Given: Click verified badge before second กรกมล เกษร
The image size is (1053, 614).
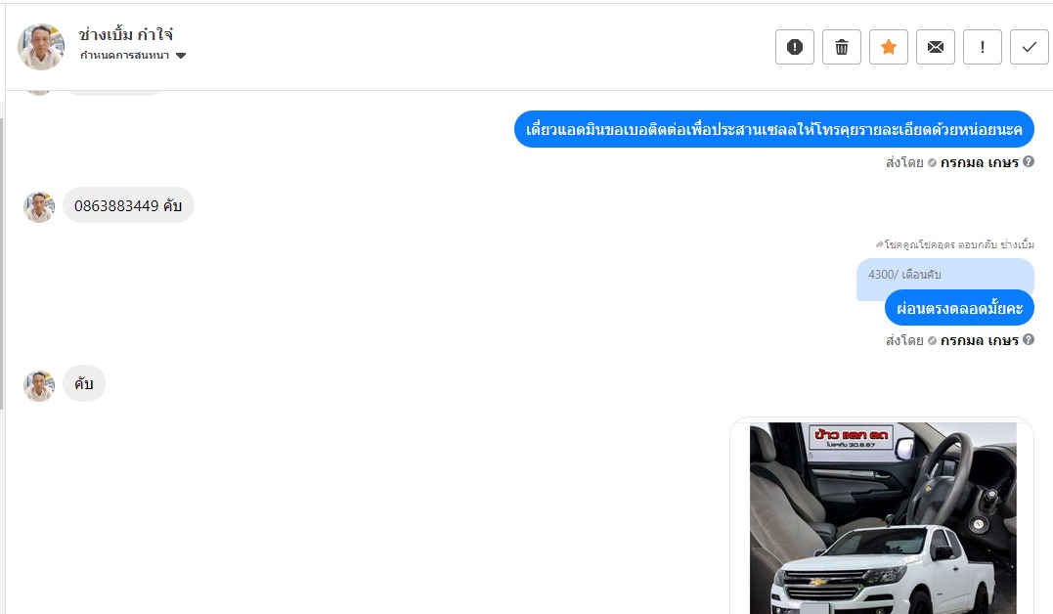Looking at the screenshot, I should tap(932, 340).
